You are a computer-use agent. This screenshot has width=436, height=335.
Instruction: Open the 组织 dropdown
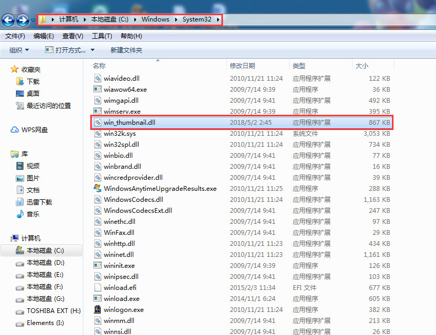[19, 50]
